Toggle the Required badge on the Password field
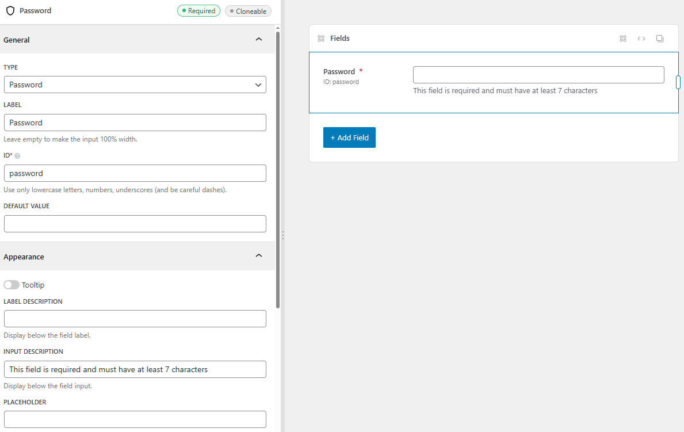 (x=198, y=10)
